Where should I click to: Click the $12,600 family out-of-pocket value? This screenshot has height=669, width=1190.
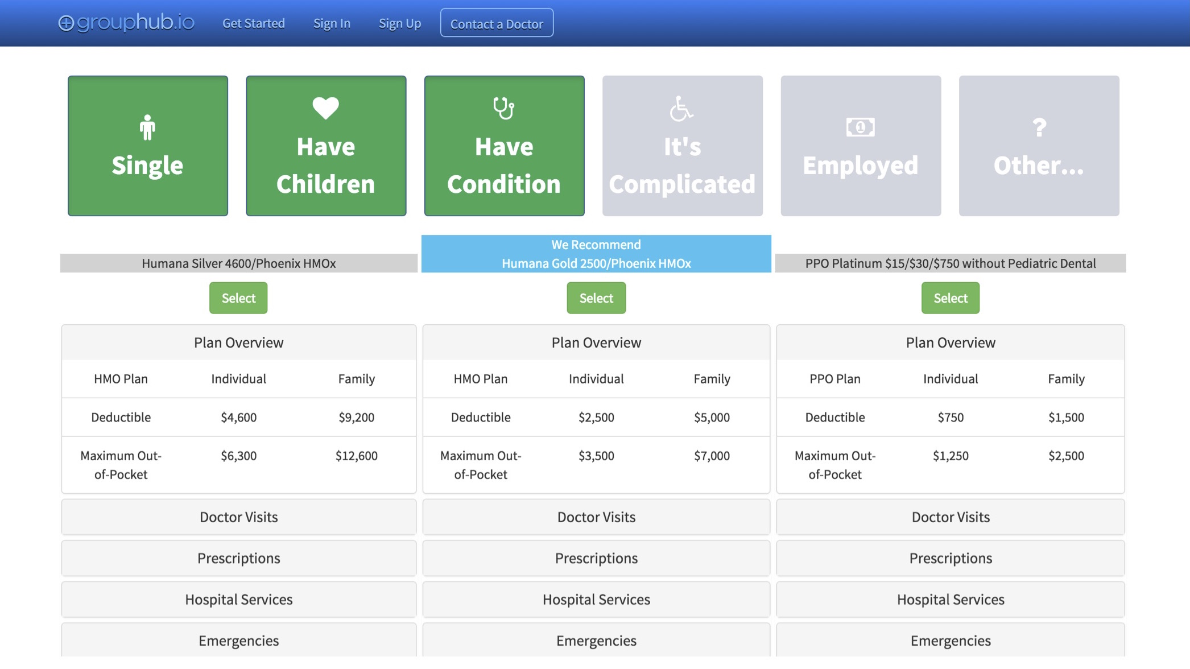coord(357,456)
